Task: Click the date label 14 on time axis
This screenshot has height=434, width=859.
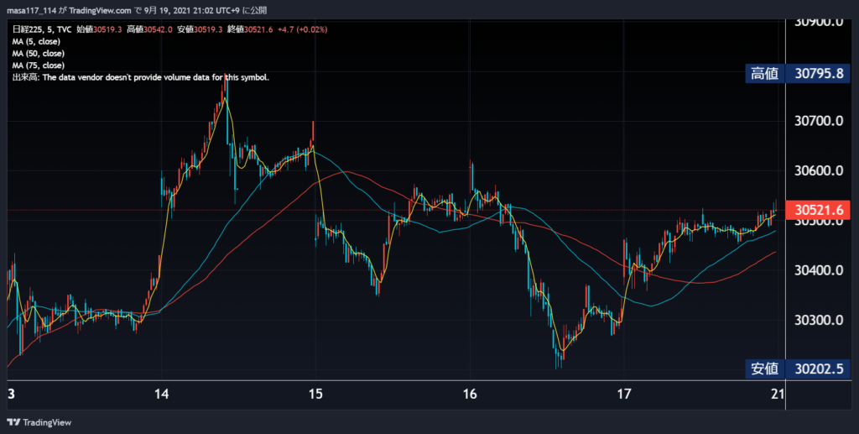Action: [162, 394]
